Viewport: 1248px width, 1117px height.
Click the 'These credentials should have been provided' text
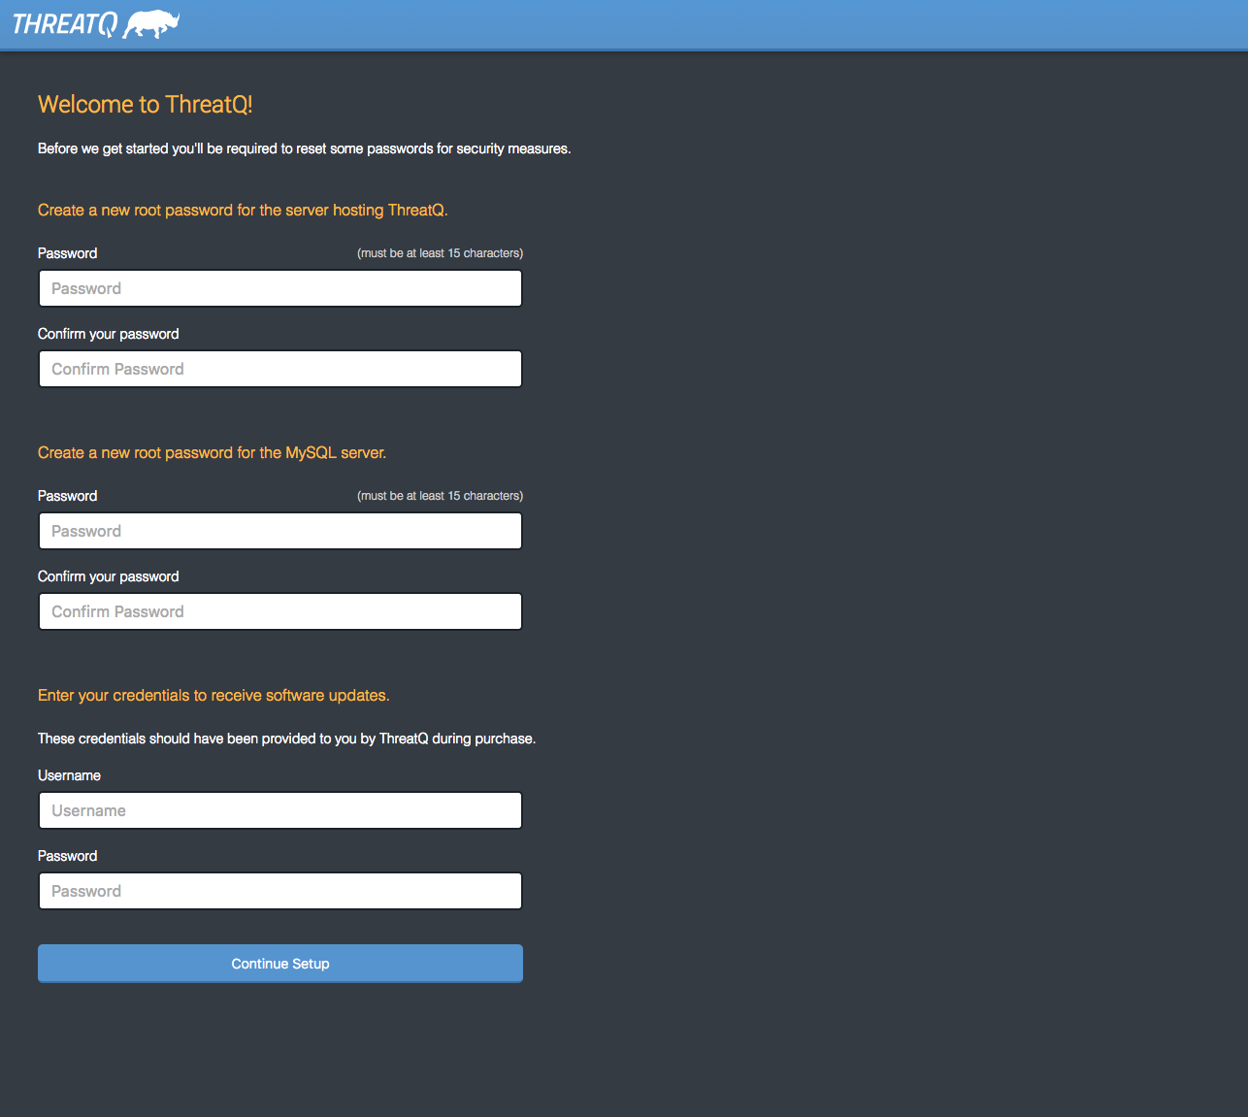(x=287, y=739)
